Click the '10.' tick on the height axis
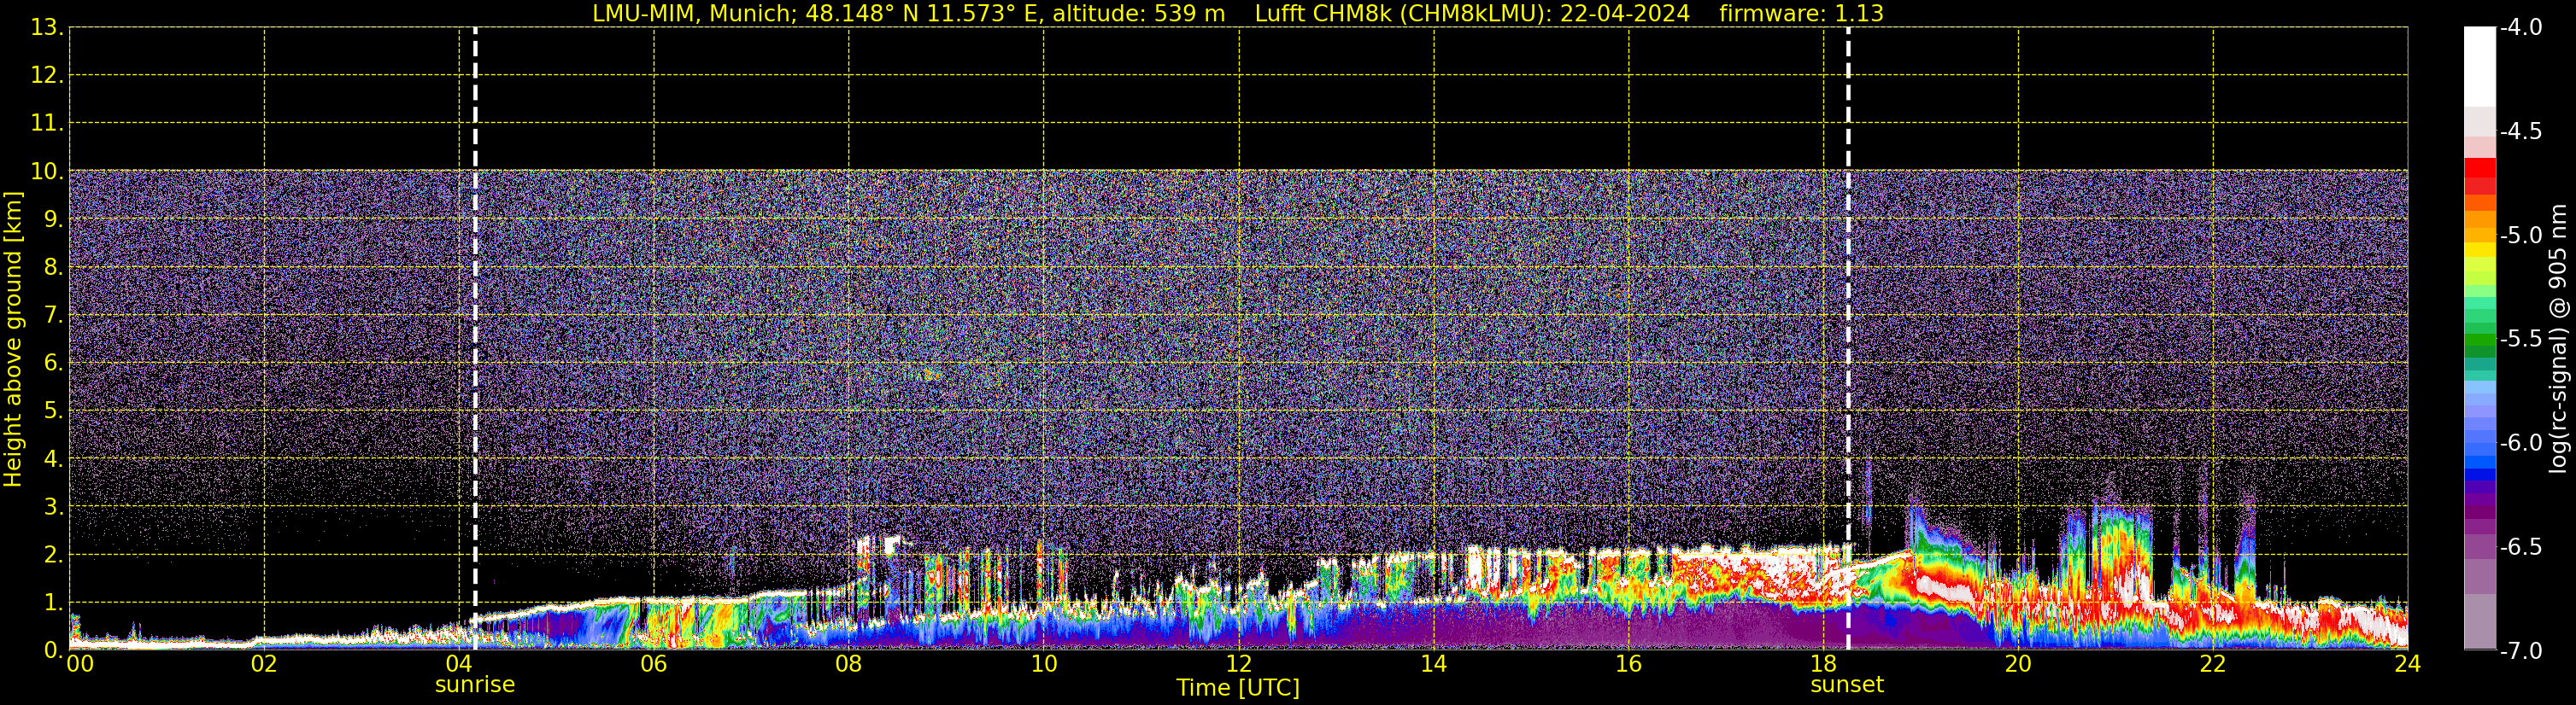Screen dimensions: 2576x705 pyautogui.click(x=47, y=172)
